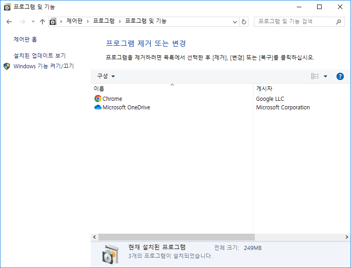351x268 pixels.
Task: Maximize the 프로그램 및 기능 window
Action: 319,7
